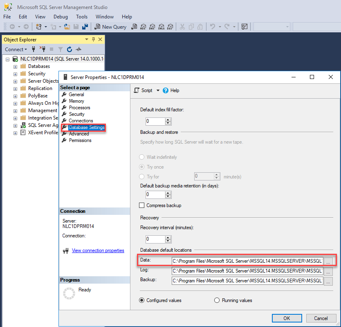Click the Copy toolbar icon
The image size is (341, 327).
[x=191, y=27]
